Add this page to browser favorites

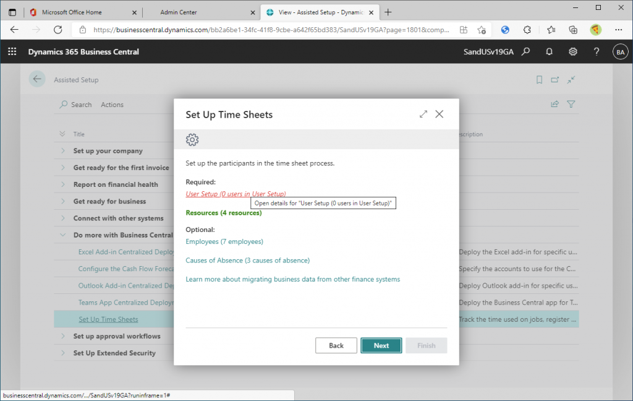pyautogui.click(x=481, y=30)
